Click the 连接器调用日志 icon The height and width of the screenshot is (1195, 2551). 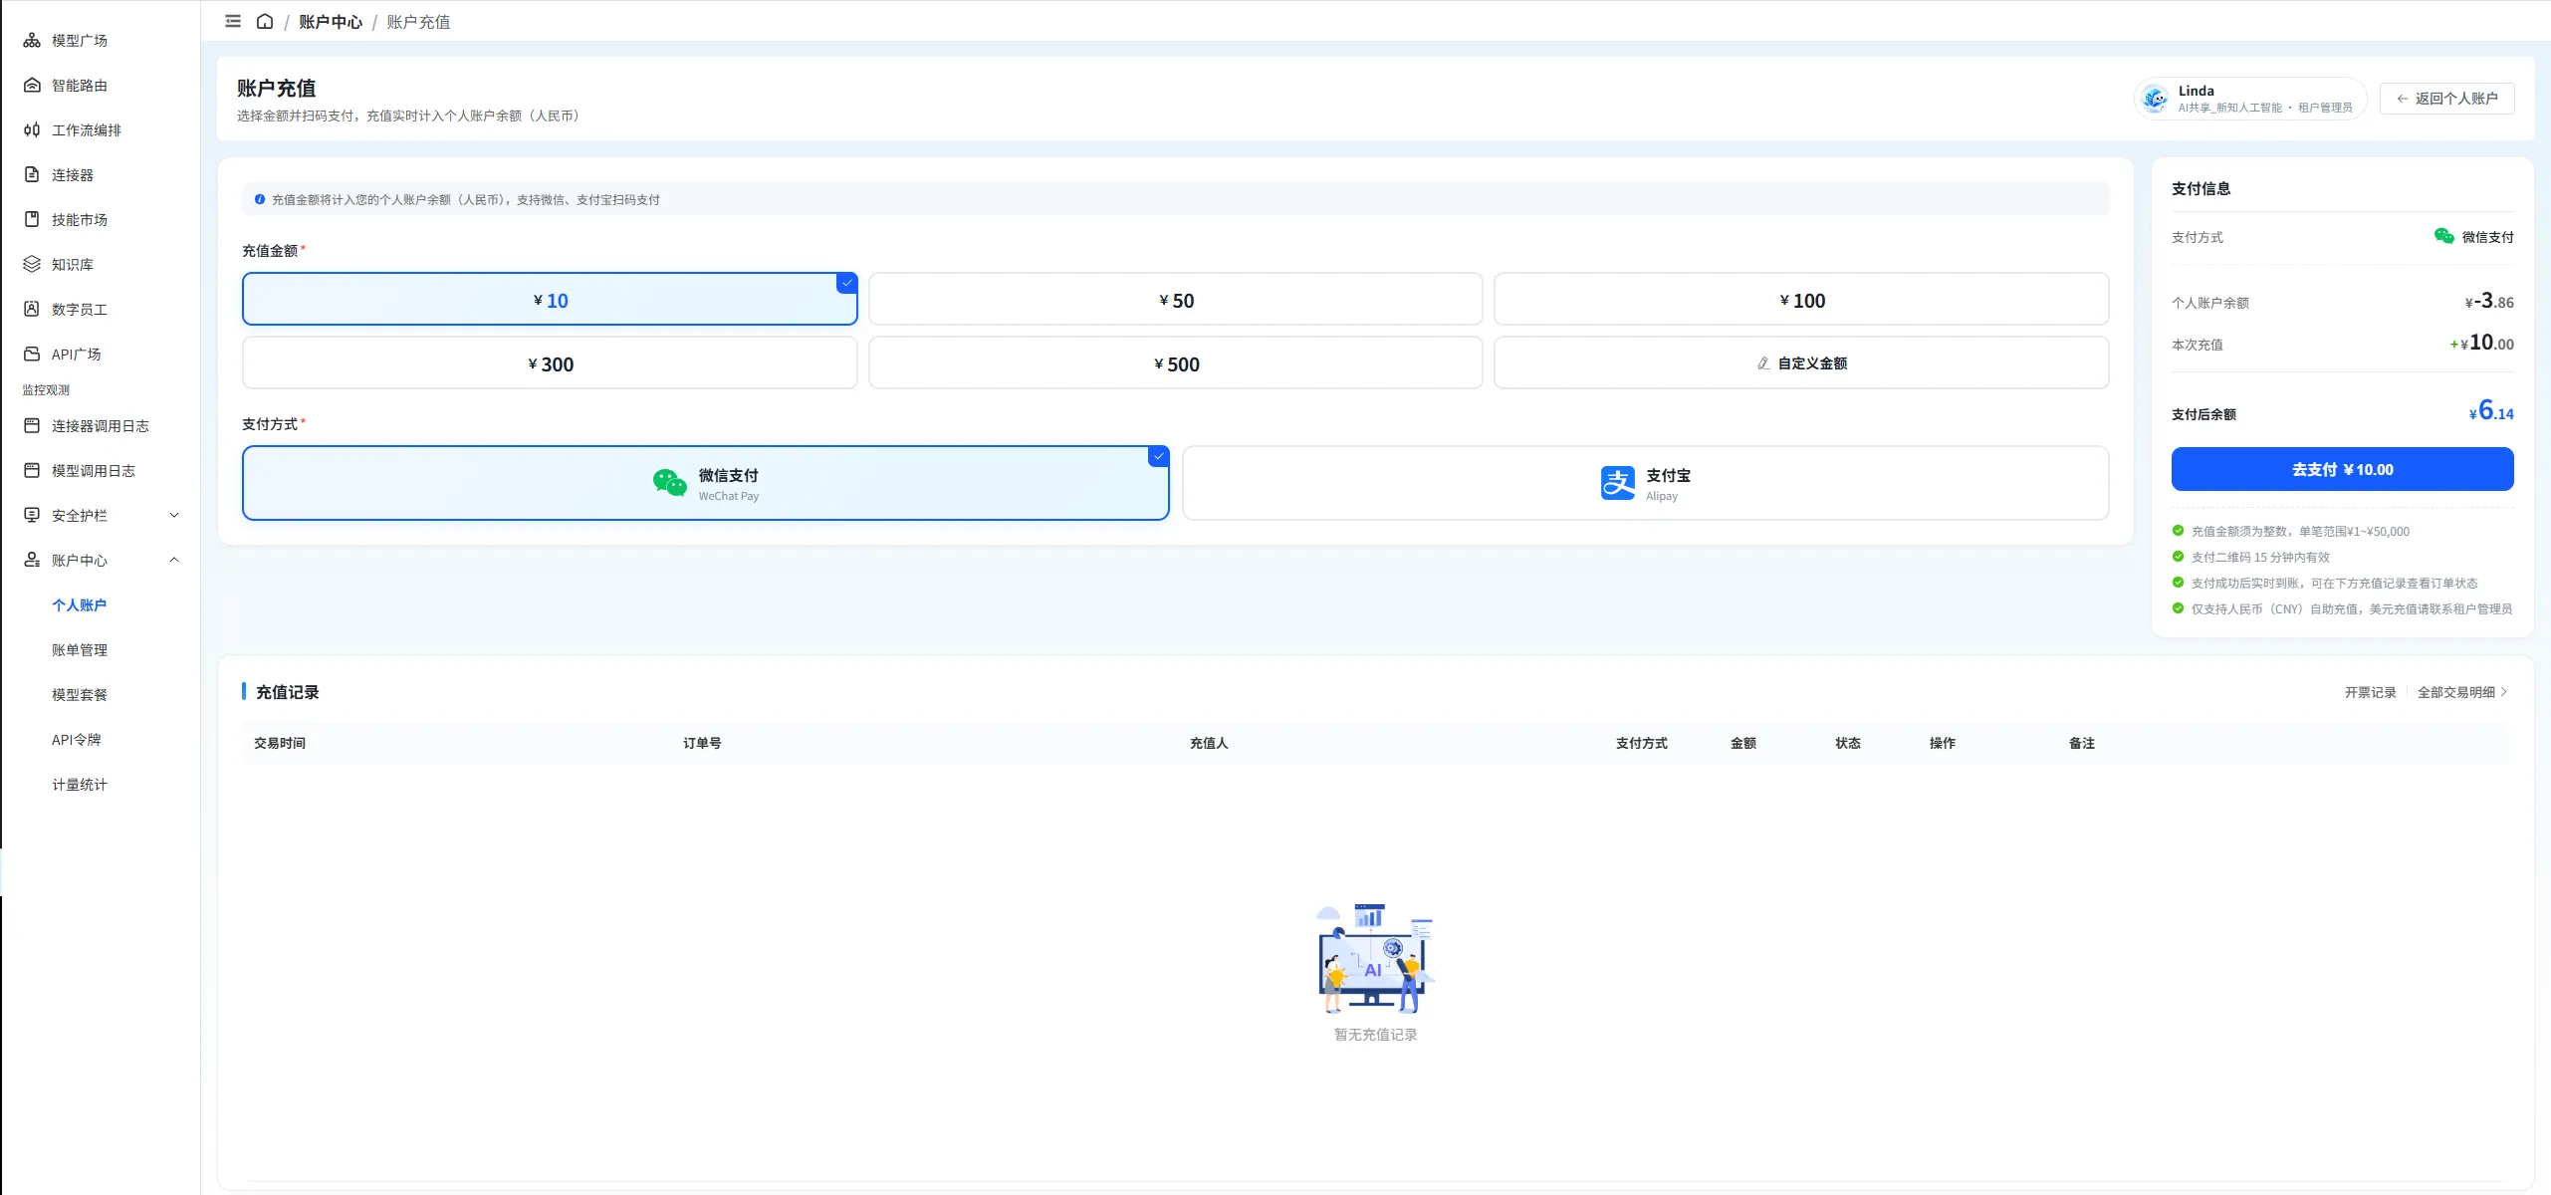click(x=32, y=426)
